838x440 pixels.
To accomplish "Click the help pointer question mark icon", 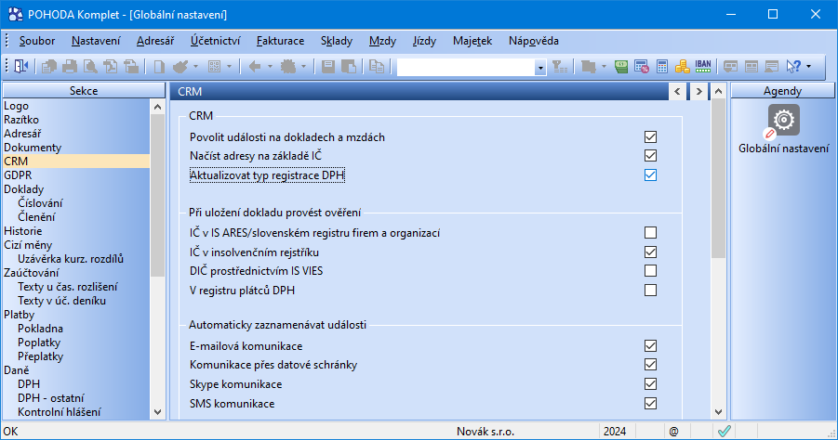I will (x=793, y=66).
